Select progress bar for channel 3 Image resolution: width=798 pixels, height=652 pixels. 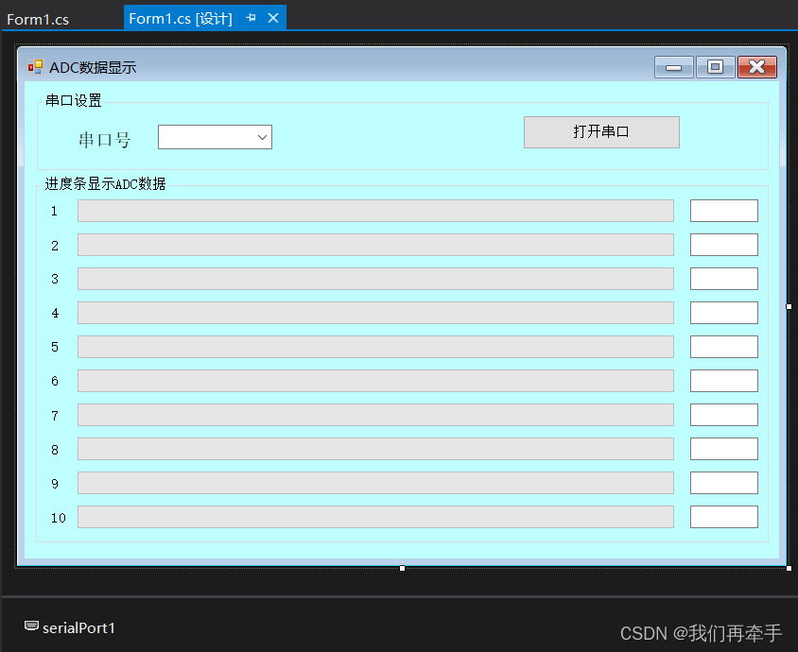click(x=375, y=279)
